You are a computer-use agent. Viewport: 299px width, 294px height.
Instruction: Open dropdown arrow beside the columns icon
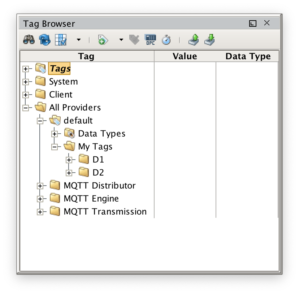click(78, 40)
